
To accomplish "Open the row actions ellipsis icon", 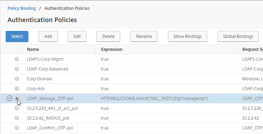I will click(9, 98).
